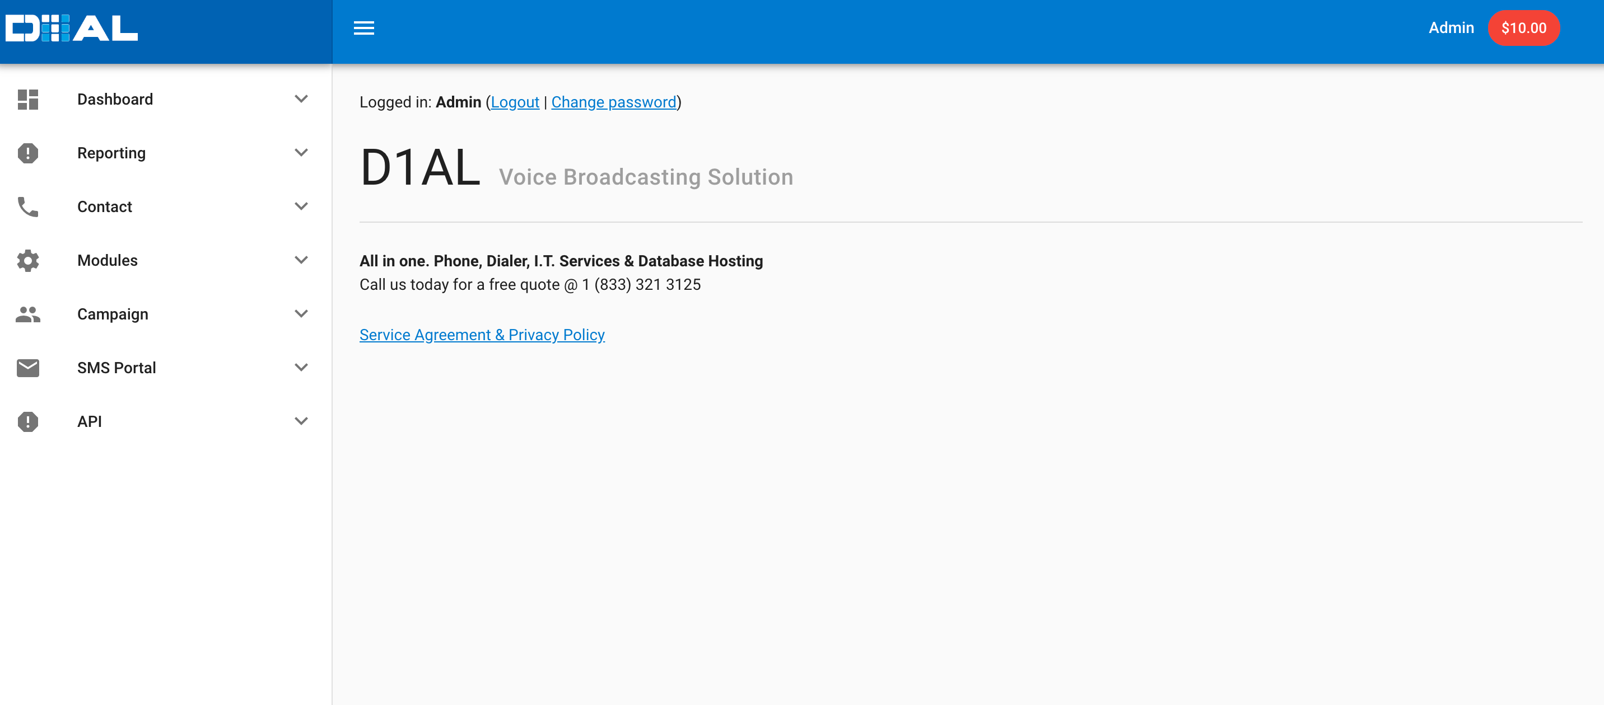Viewport: 1604px width, 705px height.
Task: Select the API menu label
Action: [90, 421]
